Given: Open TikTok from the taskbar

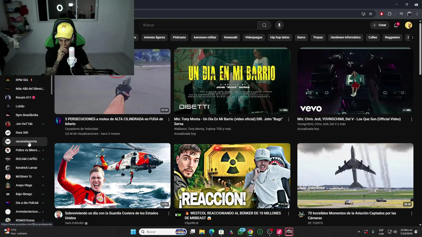Looking at the screenshot, I should coord(279,232).
